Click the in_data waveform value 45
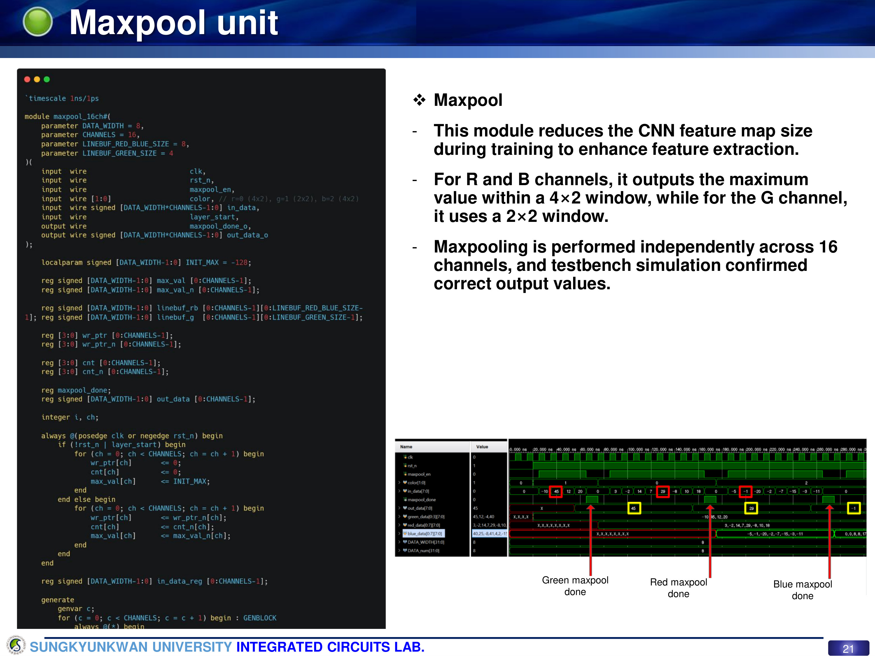 pos(556,492)
